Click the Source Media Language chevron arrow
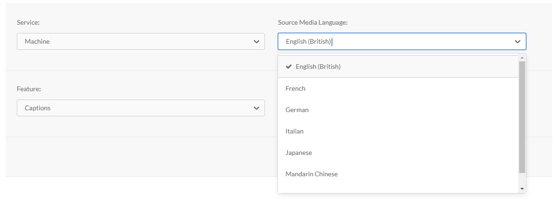The height and width of the screenshot is (200, 556). point(517,41)
